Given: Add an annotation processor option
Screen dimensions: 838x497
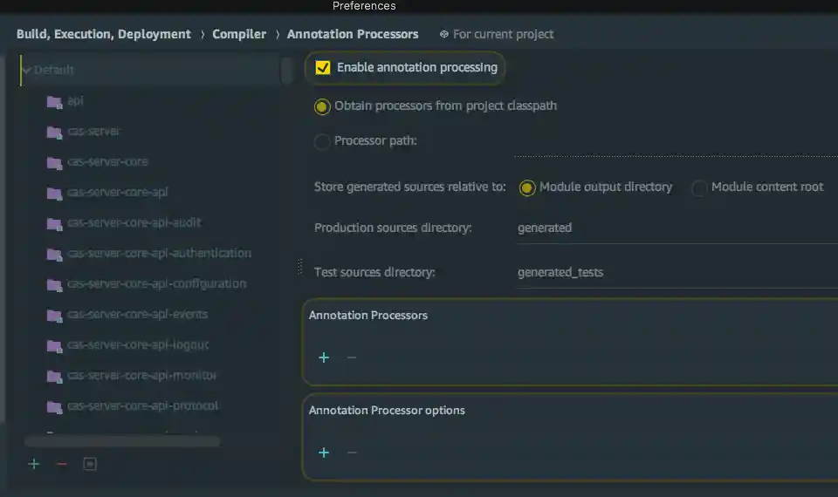Looking at the screenshot, I should (324, 453).
